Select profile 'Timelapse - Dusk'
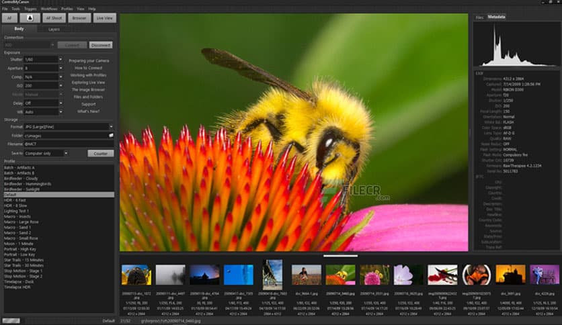 tap(19, 282)
